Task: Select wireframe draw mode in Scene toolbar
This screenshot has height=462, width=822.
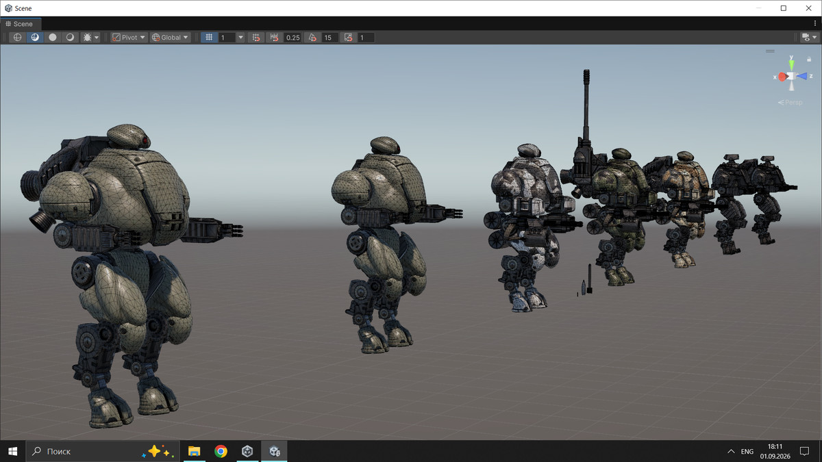Action: [18, 38]
